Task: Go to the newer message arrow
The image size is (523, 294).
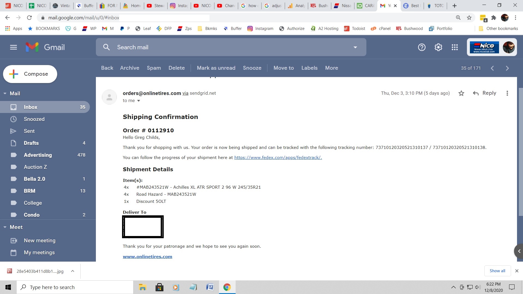Action: (x=492, y=68)
